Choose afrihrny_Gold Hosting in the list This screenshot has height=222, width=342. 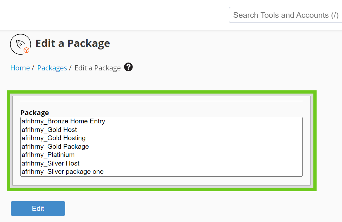point(53,138)
